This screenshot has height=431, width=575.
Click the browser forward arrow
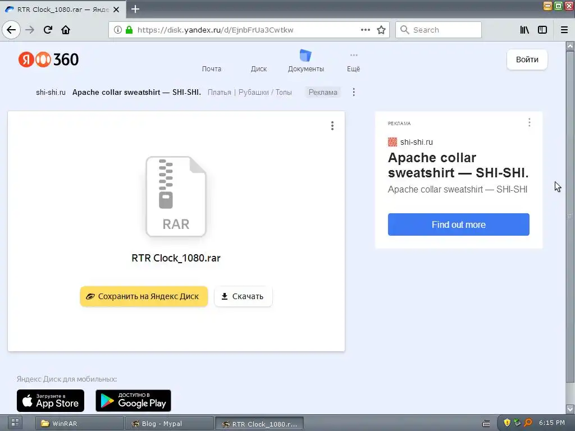[x=30, y=30]
